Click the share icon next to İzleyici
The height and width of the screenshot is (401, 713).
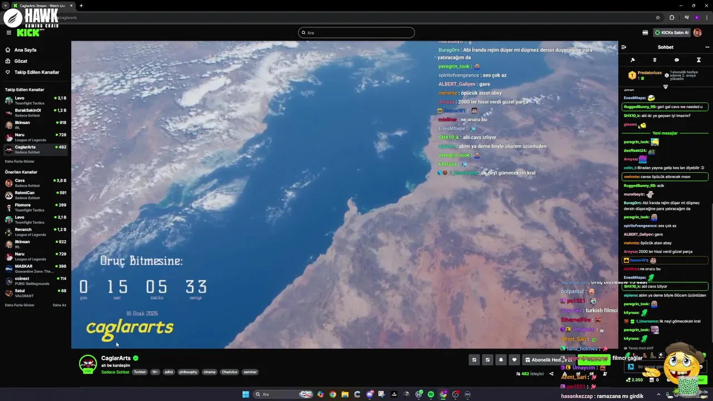551,374
